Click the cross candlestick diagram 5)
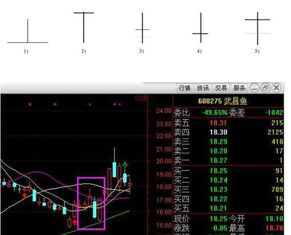The image size is (291, 235). click(257, 29)
